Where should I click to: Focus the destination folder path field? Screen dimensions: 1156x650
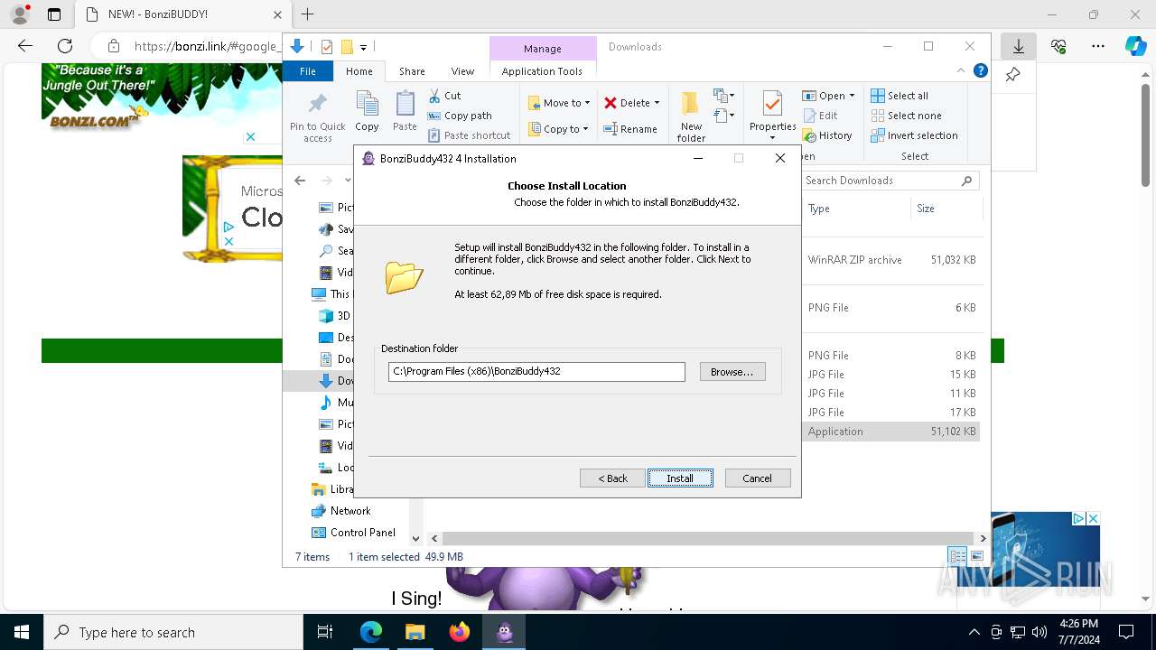pos(536,372)
